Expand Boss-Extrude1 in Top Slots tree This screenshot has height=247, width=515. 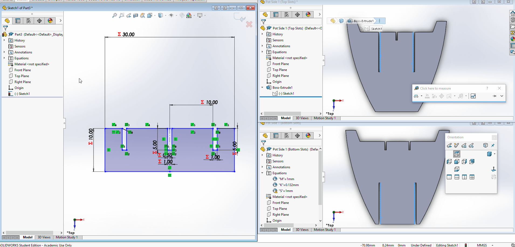click(262, 87)
